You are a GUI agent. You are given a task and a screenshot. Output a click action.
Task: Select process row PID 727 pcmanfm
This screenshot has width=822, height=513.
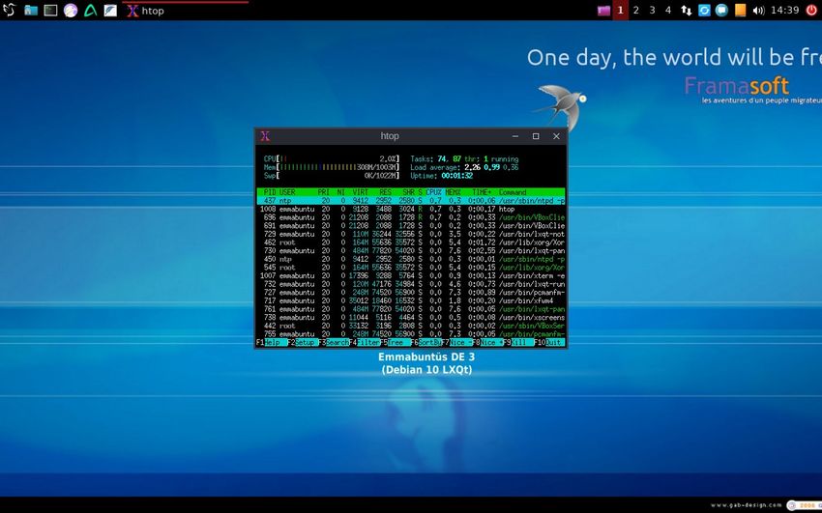pyautogui.click(x=411, y=293)
